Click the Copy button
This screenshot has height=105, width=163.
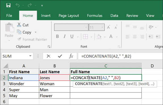click(x=24, y=32)
